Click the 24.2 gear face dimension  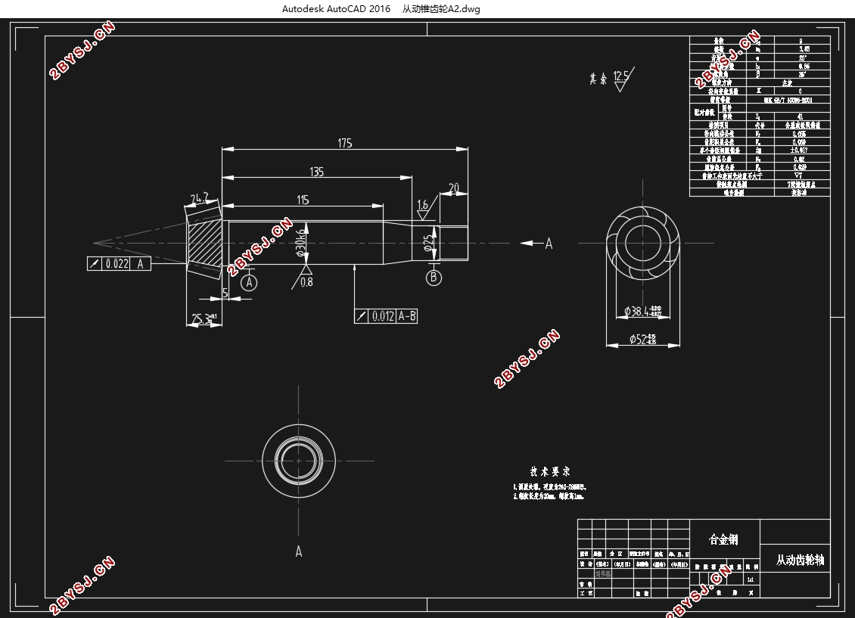199,198
